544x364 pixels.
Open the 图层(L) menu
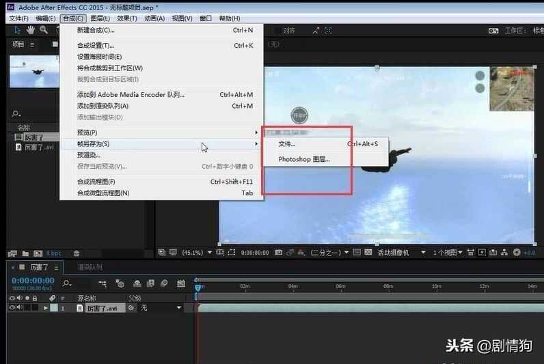(100, 18)
